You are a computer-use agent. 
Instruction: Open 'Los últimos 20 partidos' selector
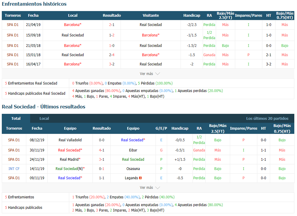tap(267, 119)
